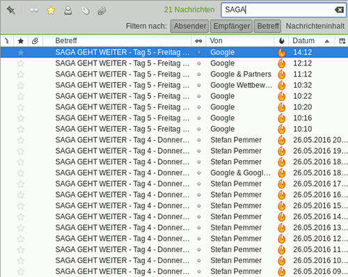Click the date 26.05.2016 14...
The image size is (348, 277).
click(x=320, y=216)
